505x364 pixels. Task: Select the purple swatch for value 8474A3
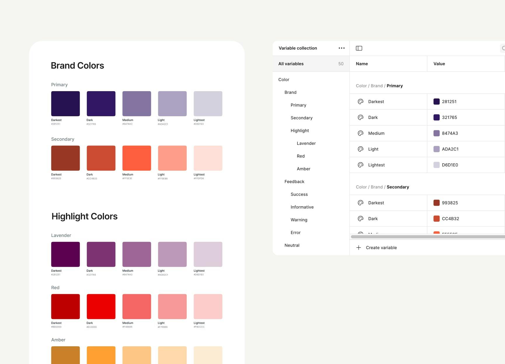(436, 133)
